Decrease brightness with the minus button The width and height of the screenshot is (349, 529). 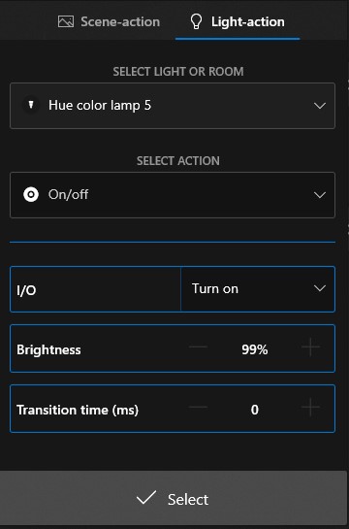pos(198,347)
